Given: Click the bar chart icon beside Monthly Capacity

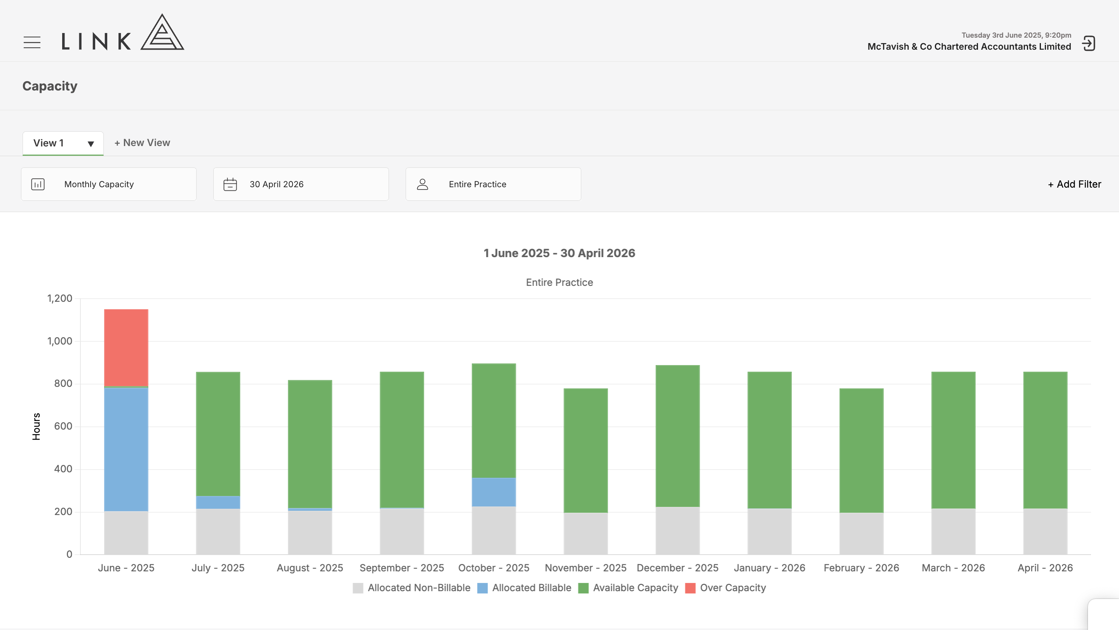Looking at the screenshot, I should coord(38,184).
